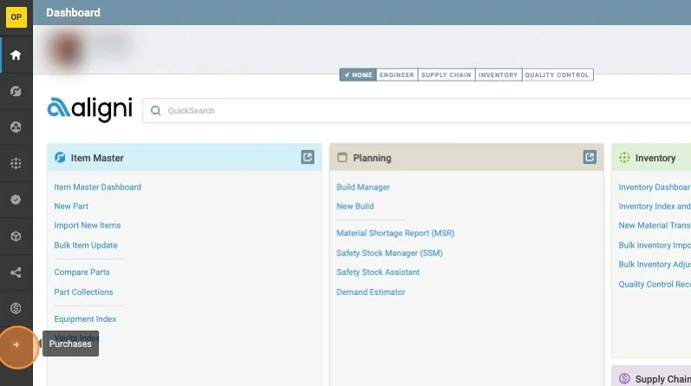Open Material Shortage Report (MSR) link
Image resolution: width=691 pixels, height=386 pixels.
395,233
